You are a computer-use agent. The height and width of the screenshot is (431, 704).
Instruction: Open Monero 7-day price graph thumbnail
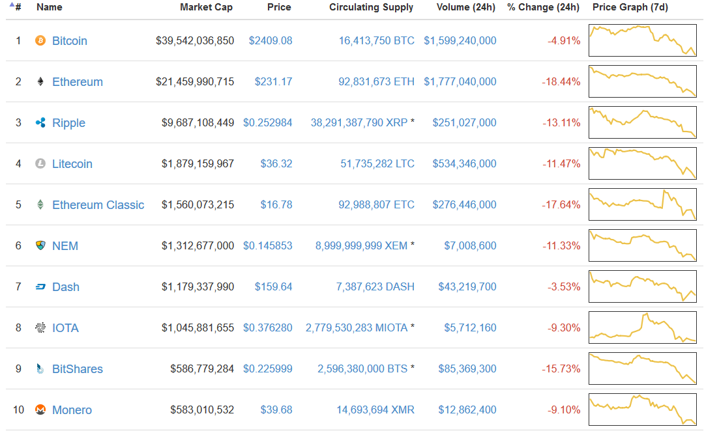pyautogui.click(x=643, y=410)
